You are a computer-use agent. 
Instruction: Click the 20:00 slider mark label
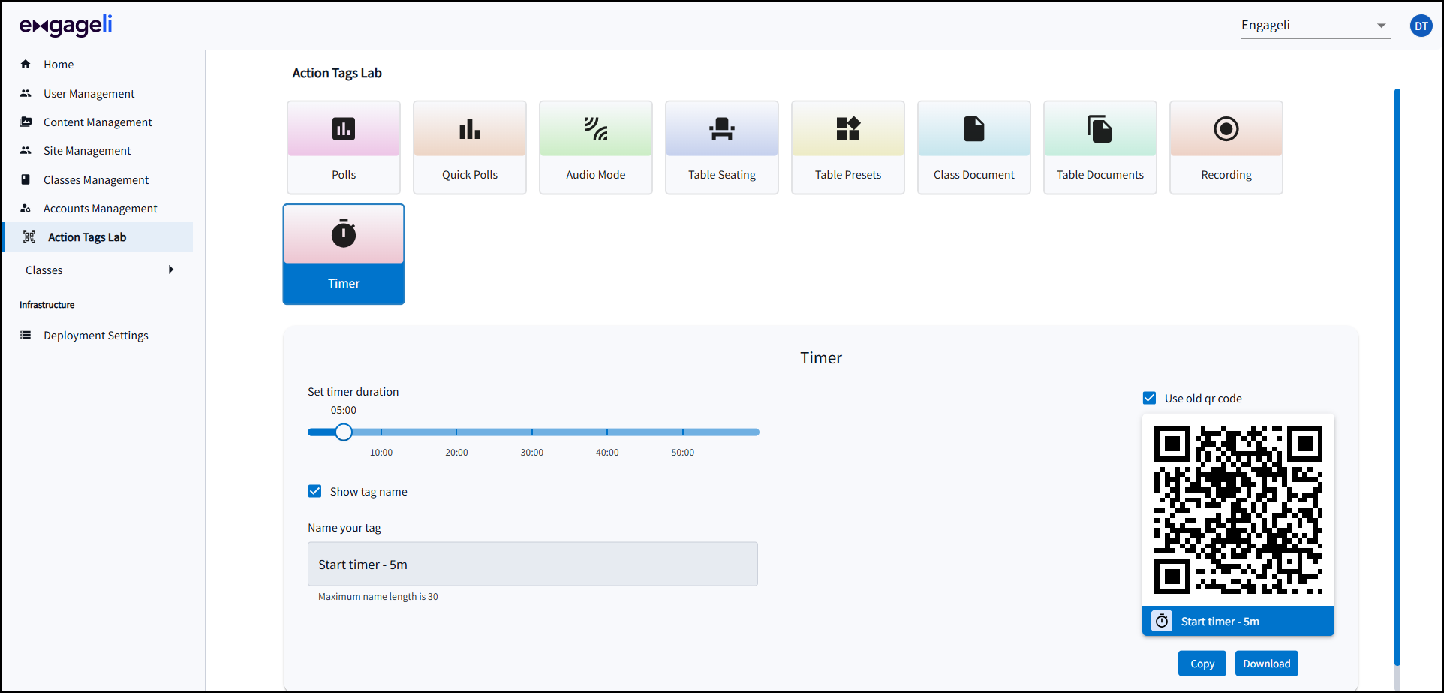tap(456, 453)
